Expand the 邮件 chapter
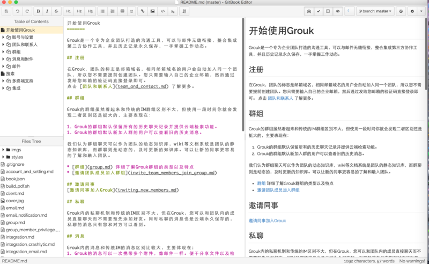This screenshot has width=429, height=264. (x=3, y=67)
